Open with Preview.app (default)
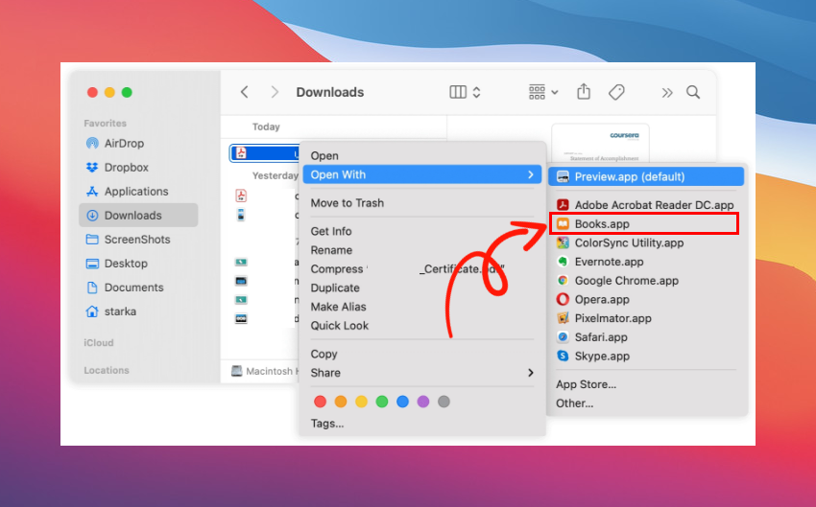 click(646, 176)
